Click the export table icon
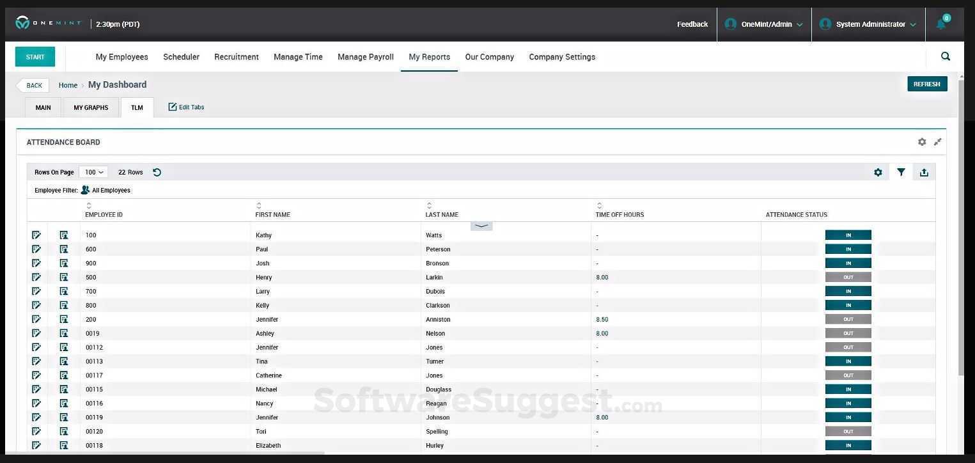 click(x=924, y=172)
